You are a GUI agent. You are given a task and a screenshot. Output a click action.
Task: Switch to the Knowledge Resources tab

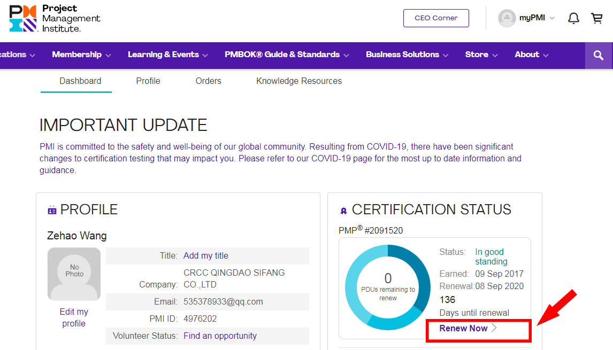(x=299, y=81)
